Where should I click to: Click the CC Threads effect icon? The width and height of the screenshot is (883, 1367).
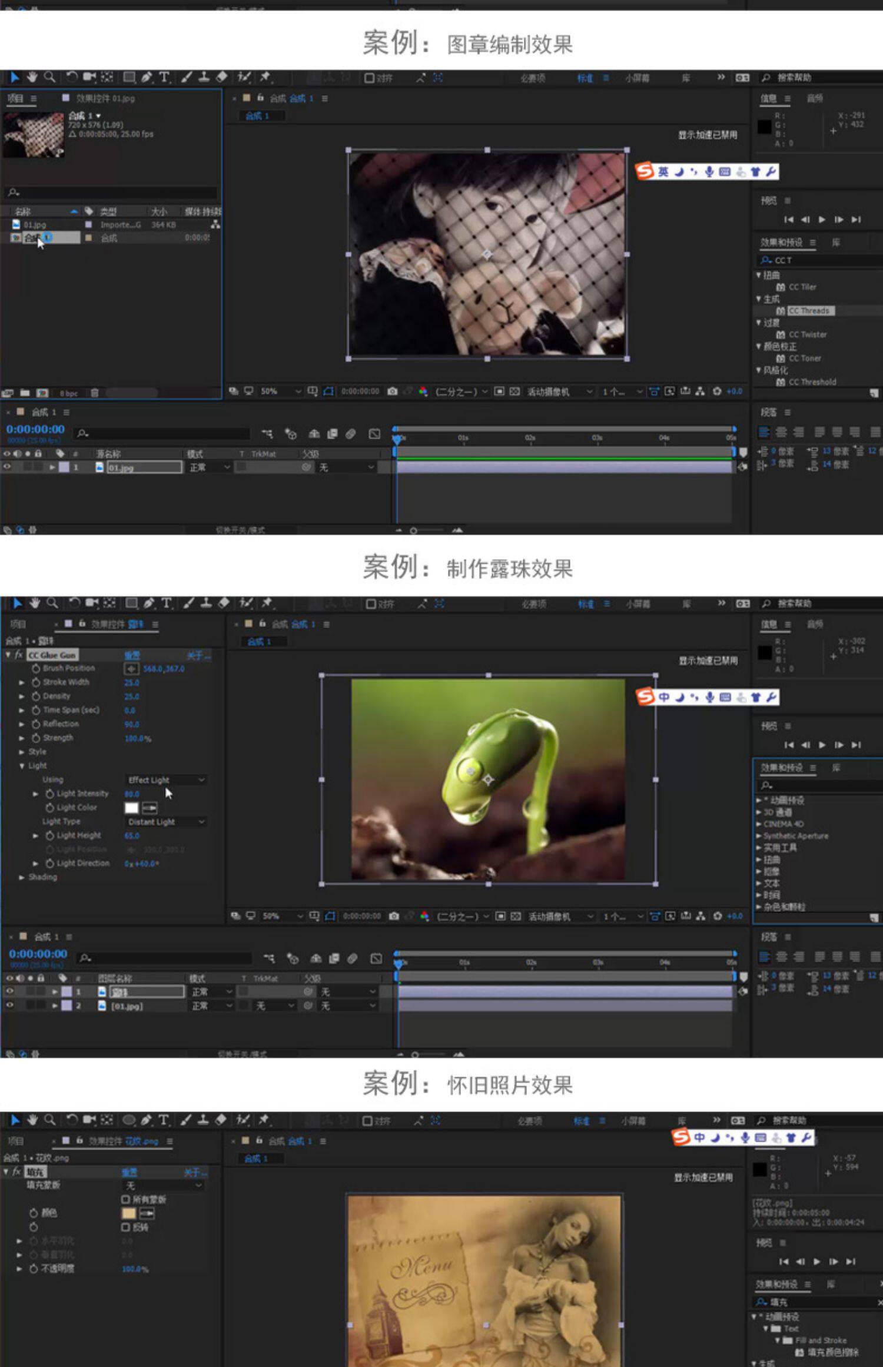click(781, 311)
